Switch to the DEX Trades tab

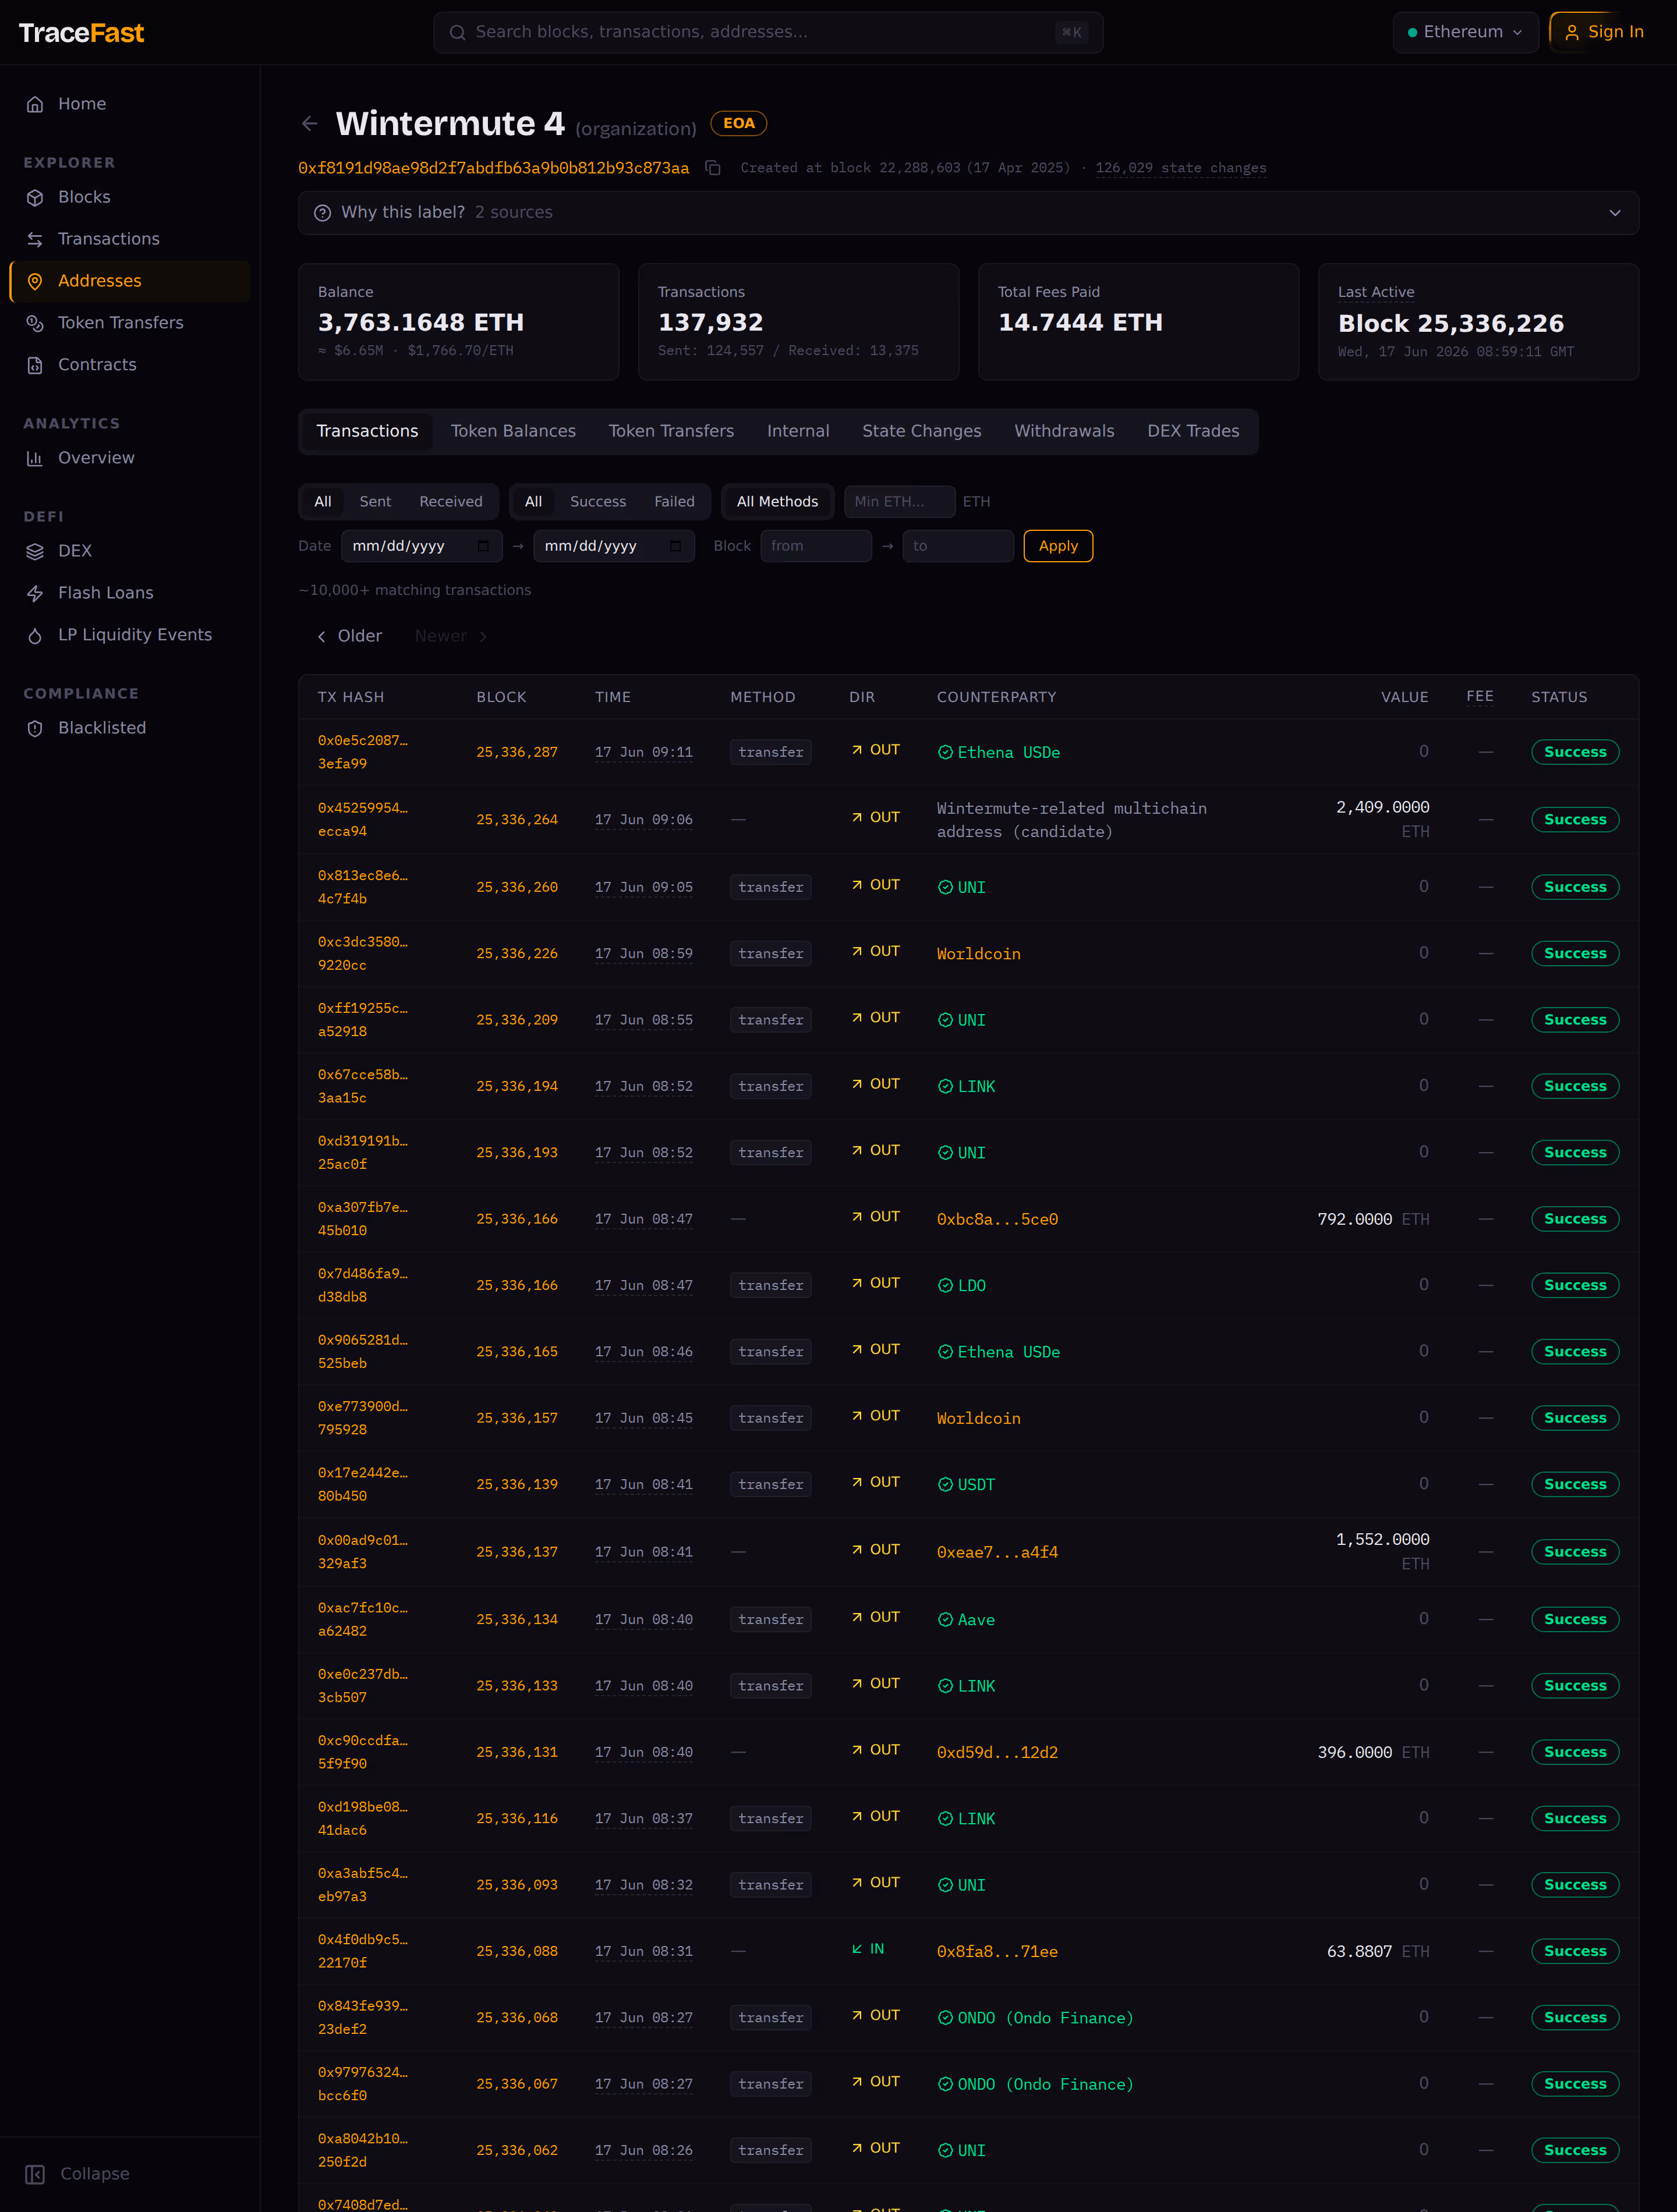[1193, 431]
